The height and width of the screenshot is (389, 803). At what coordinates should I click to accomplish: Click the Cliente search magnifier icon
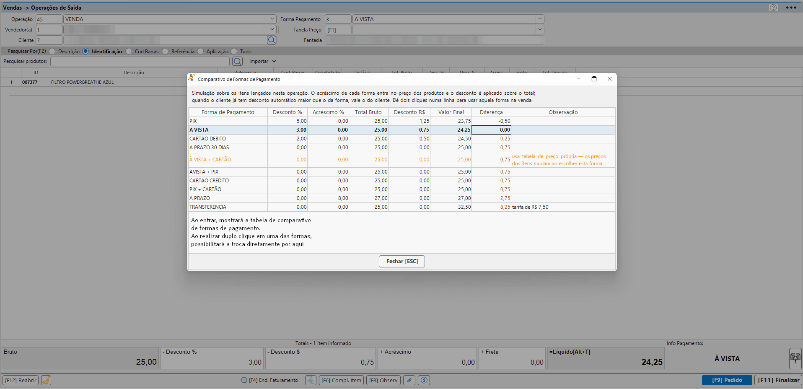(272, 40)
